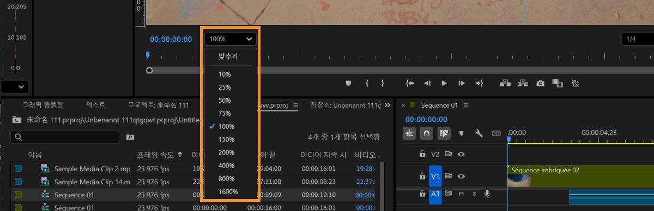Click the captions CC button in timeline
Viewport: 654px width, 211px height.
(x=496, y=133)
